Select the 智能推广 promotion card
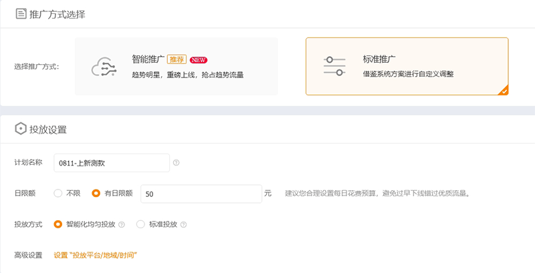Viewport: 535px width, 273px height. [177, 66]
